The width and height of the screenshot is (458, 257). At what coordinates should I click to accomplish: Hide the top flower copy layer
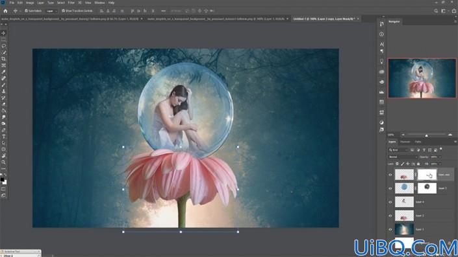point(390,175)
